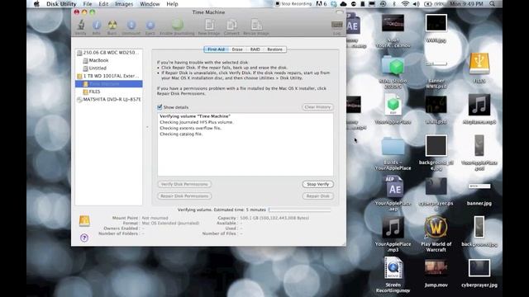Image resolution: width=529 pixels, height=297 pixels.
Task: Open the Disk Utility app menu
Action: coord(61,4)
